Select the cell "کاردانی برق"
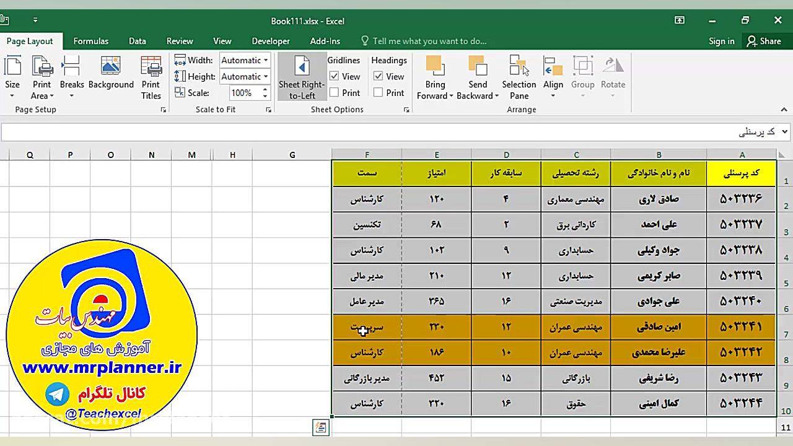The height and width of the screenshot is (446, 793). pyautogui.click(x=576, y=224)
